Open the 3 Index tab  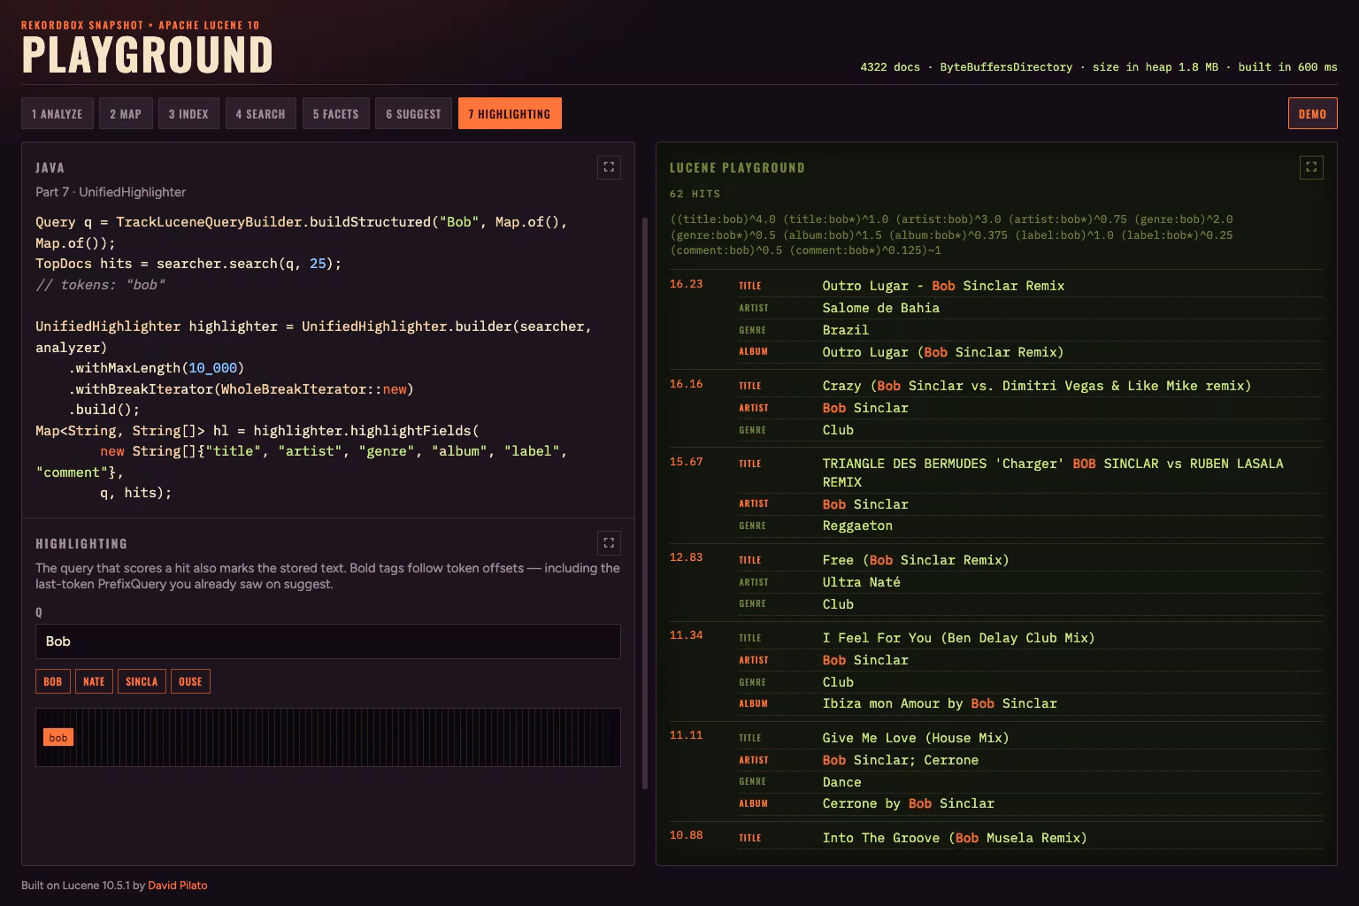[188, 113]
